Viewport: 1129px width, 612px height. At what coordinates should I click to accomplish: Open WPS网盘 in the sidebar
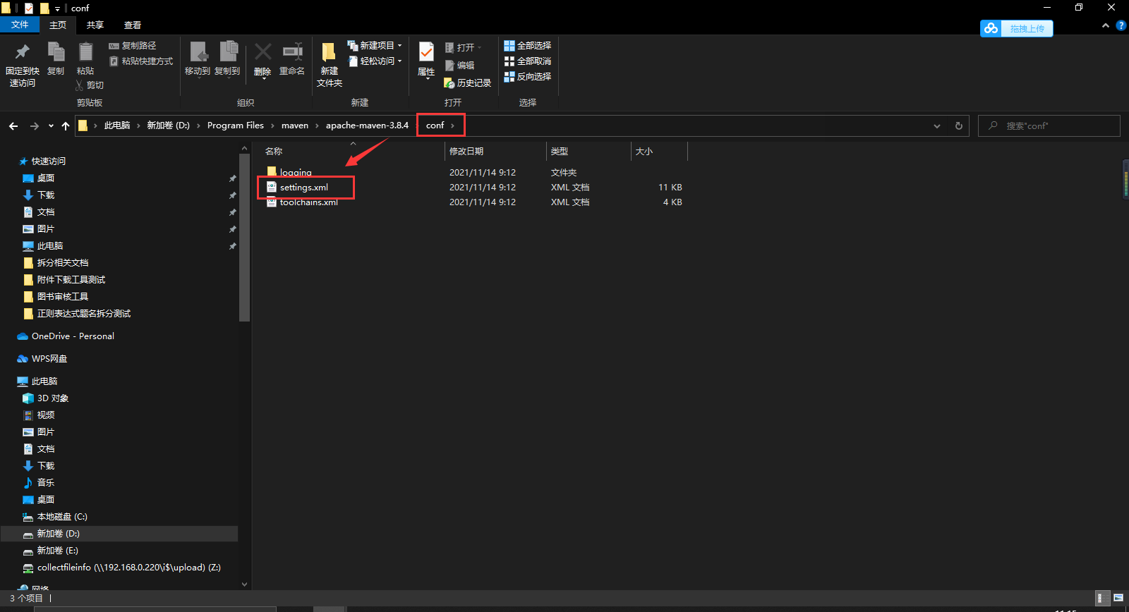click(49, 359)
